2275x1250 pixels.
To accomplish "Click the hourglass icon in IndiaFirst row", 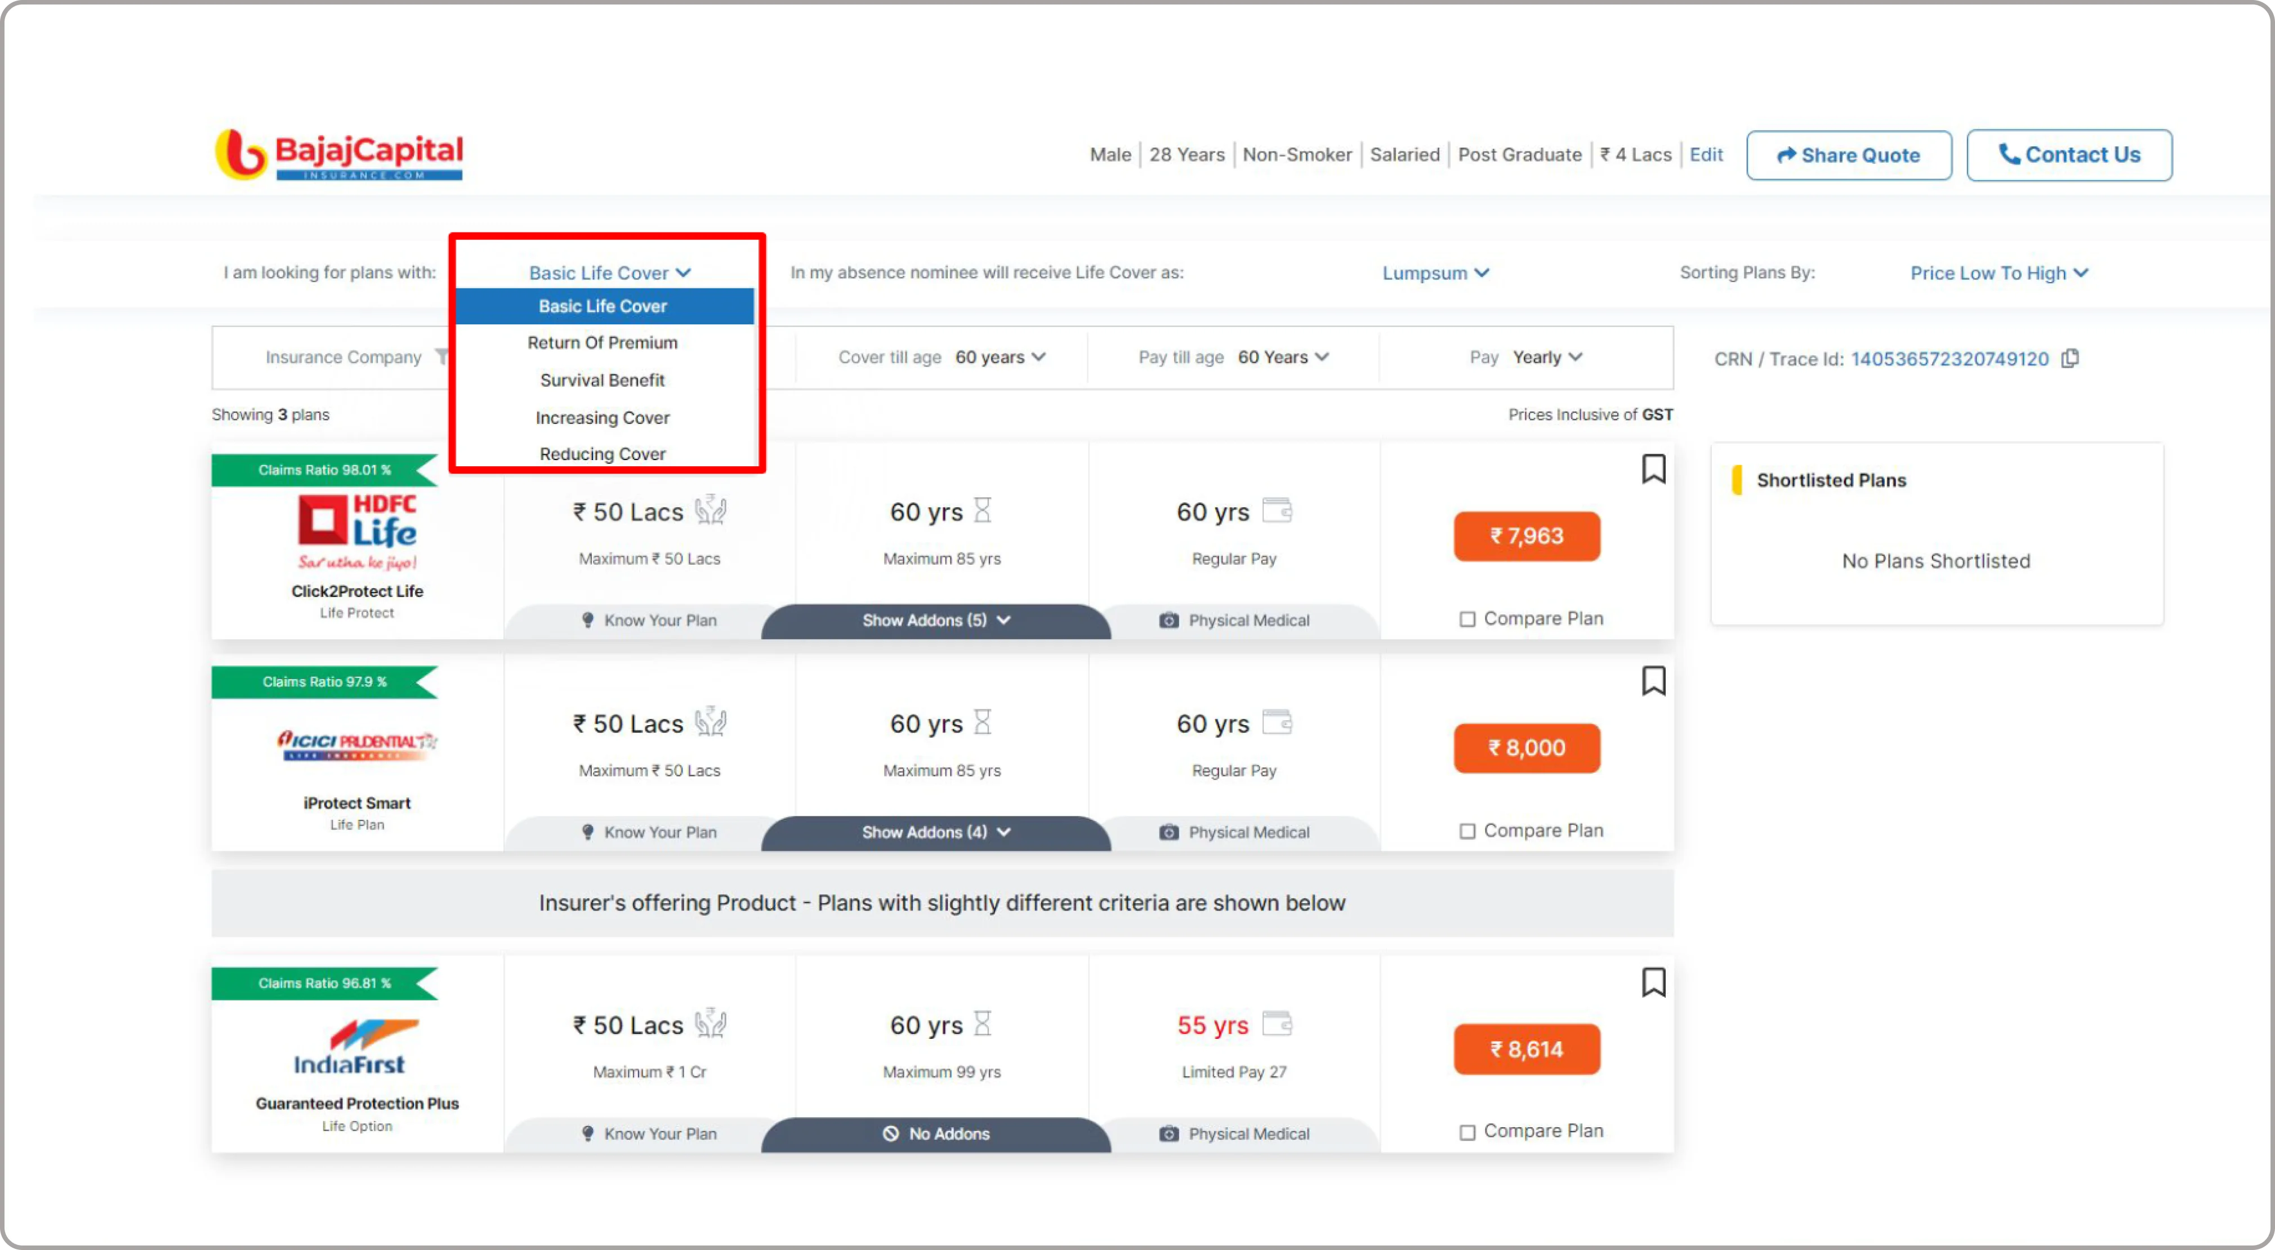I will pos(982,1024).
